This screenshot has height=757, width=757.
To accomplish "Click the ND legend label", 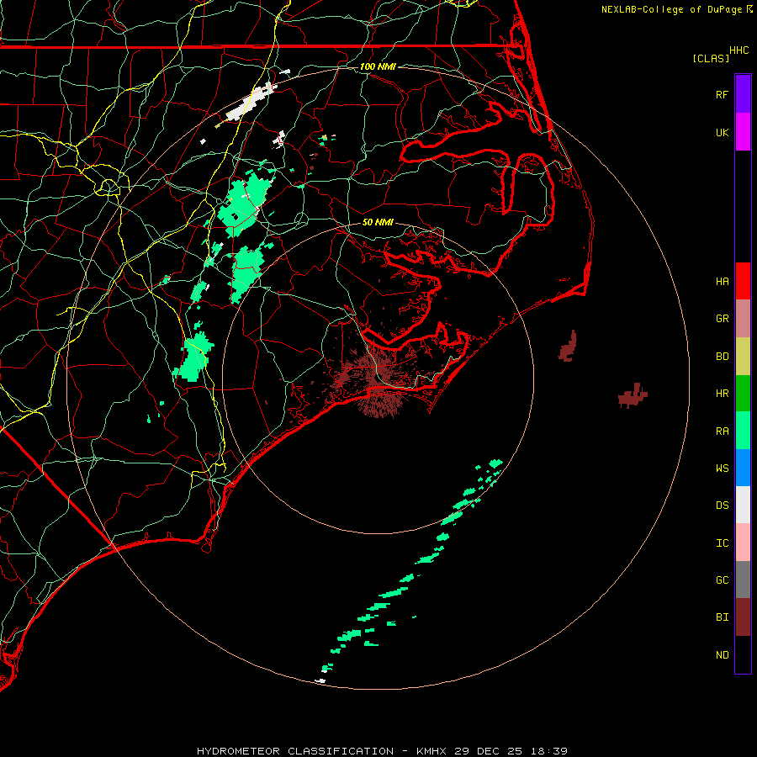I will (722, 655).
